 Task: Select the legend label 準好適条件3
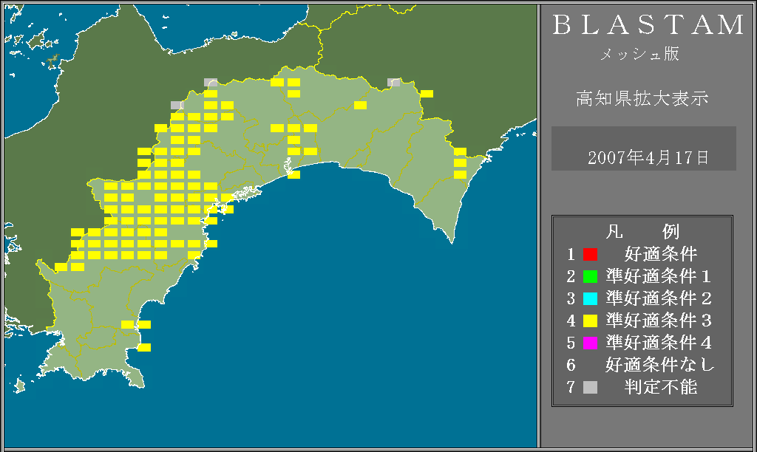[x=659, y=321]
